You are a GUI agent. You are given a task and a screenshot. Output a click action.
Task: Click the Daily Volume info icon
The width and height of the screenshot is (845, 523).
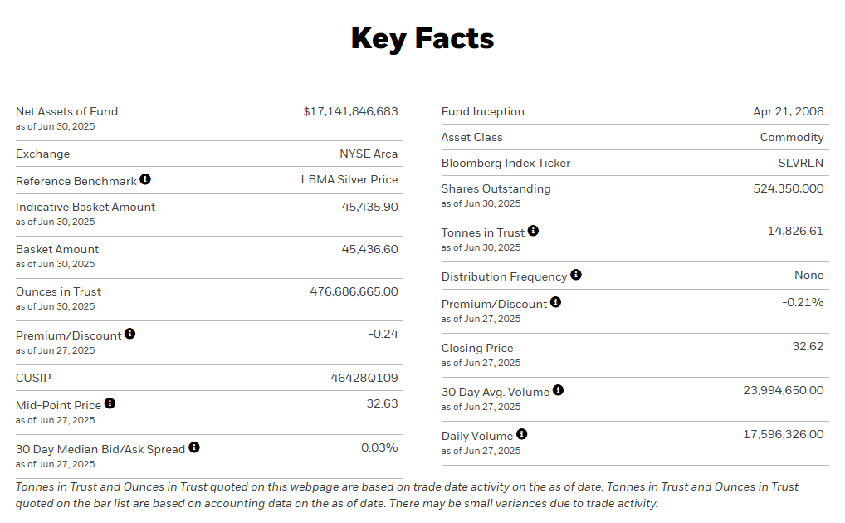coord(521,434)
